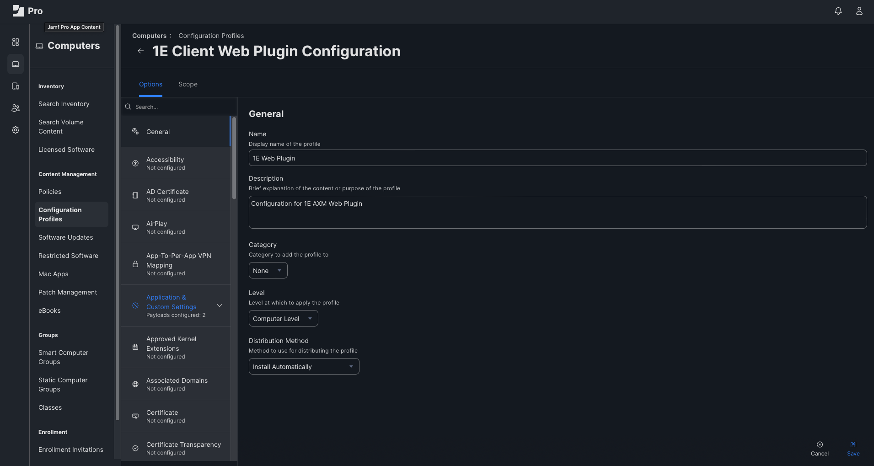The height and width of the screenshot is (466, 874).
Task: Open the Install Automatically distribution dropdown
Action: (304, 366)
